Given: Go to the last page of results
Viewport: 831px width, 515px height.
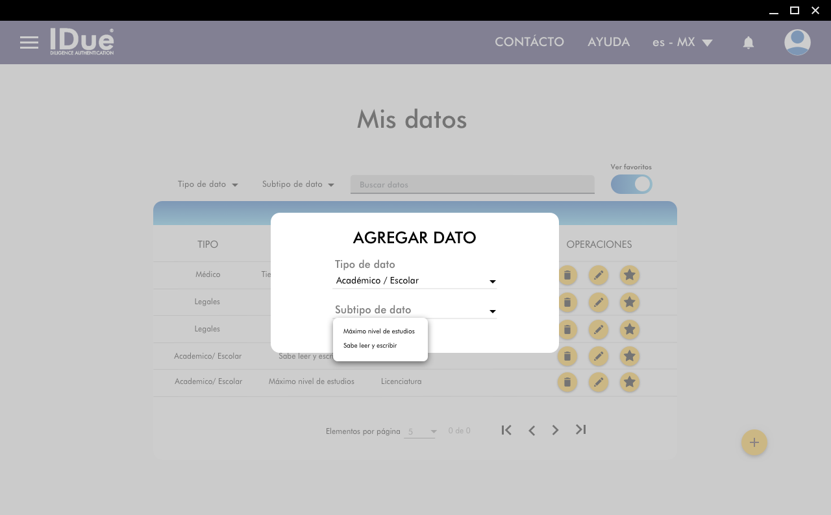Looking at the screenshot, I should (x=581, y=430).
